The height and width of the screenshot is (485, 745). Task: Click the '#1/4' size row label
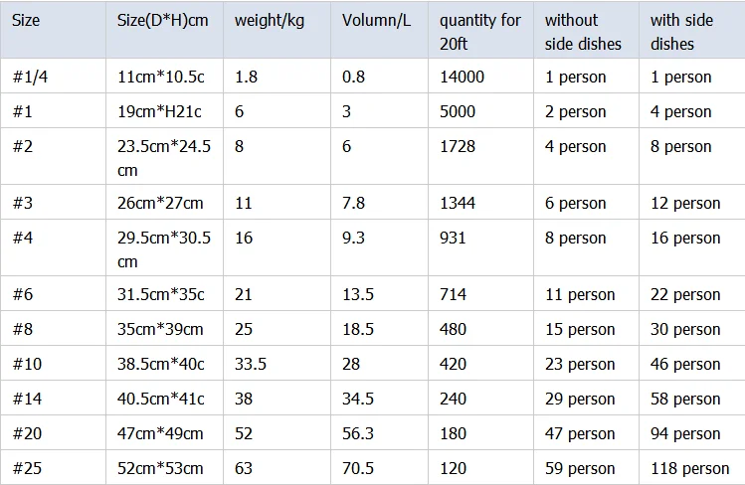coord(31,77)
